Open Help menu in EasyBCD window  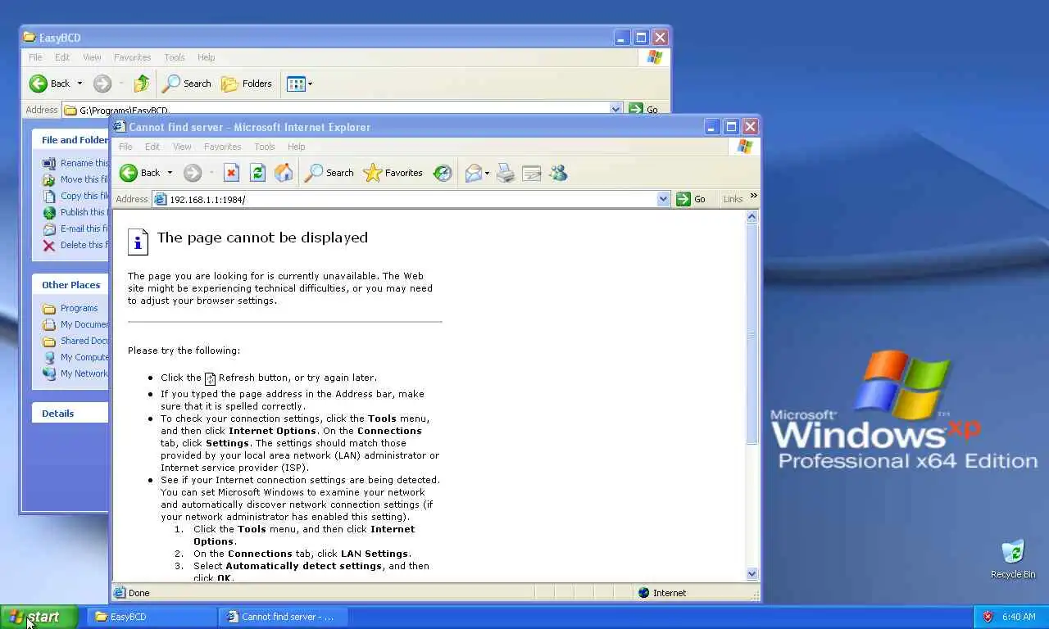207,57
